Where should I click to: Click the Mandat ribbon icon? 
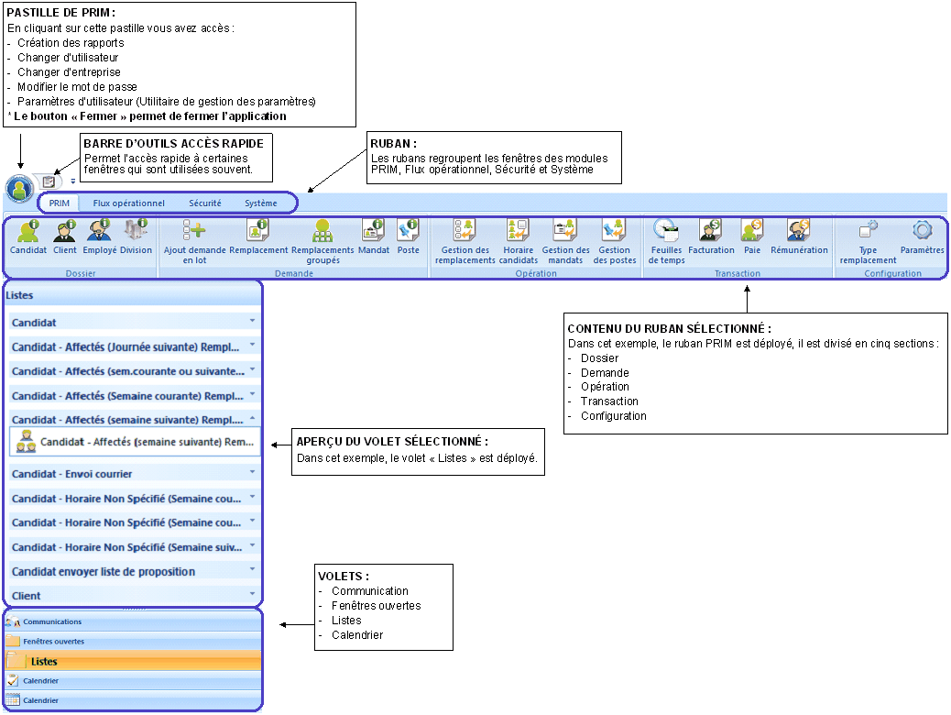[x=373, y=236]
